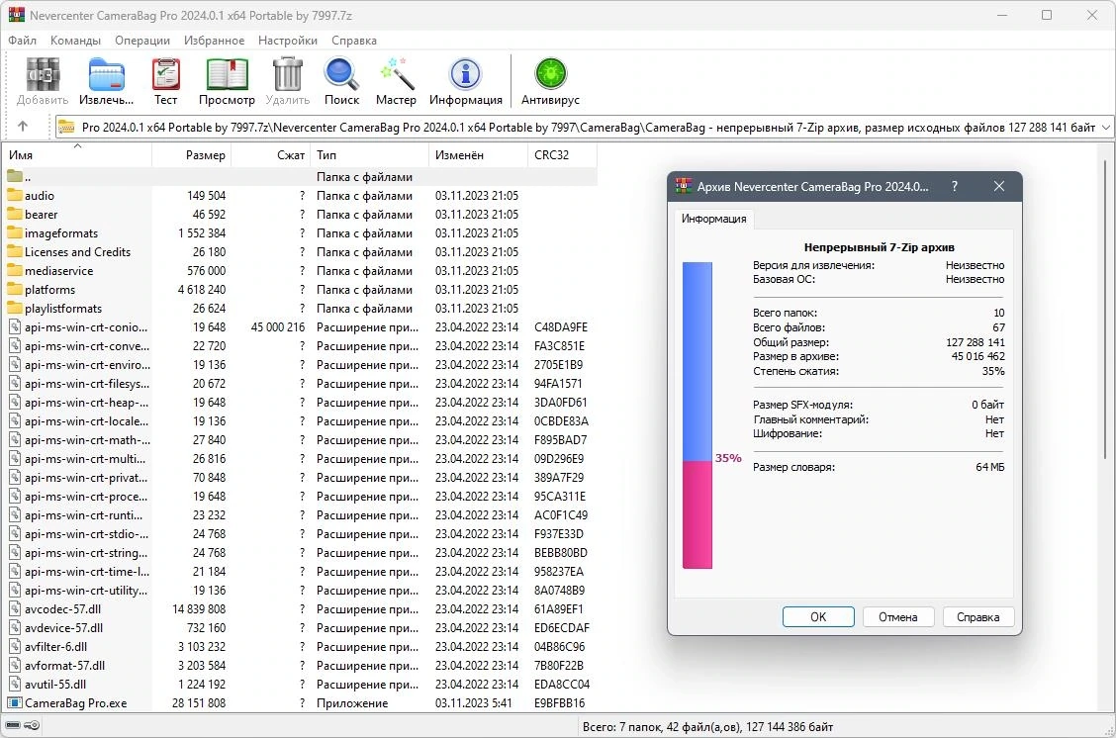Sort by the Изменён column header
This screenshot has width=1116, height=738.
pos(478,154)
